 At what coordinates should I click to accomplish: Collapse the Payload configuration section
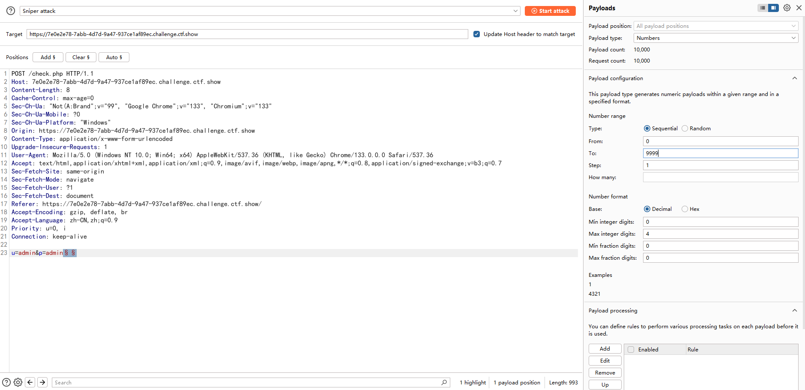[x=794, y=78]
